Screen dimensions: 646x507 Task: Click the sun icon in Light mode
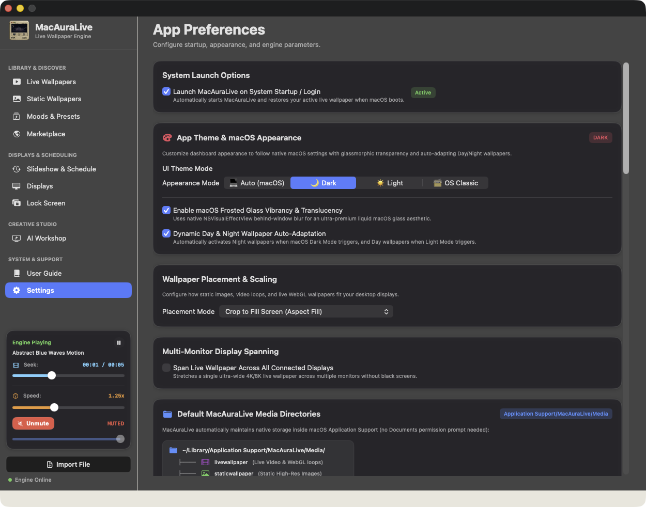click(x=380, y=183)
